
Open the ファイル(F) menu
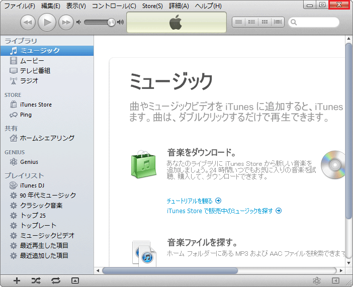20,6
